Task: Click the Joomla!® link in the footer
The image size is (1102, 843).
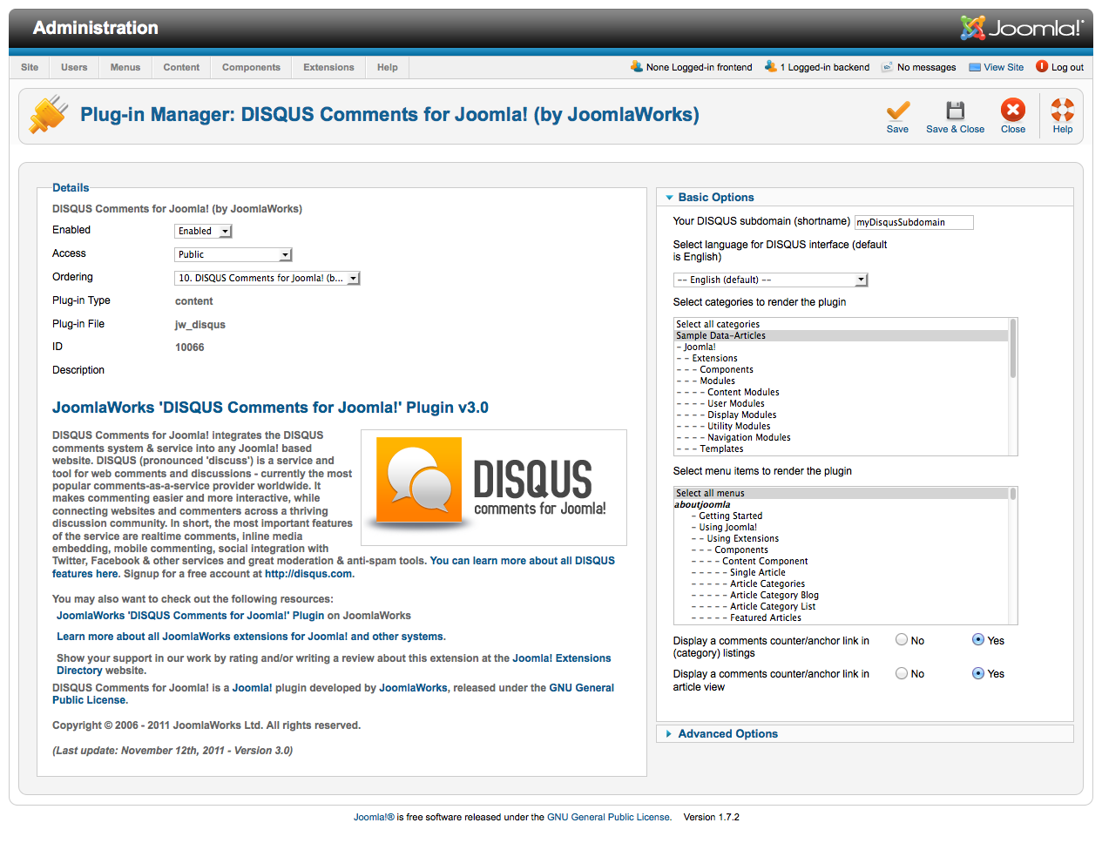Action: (374, 817)
